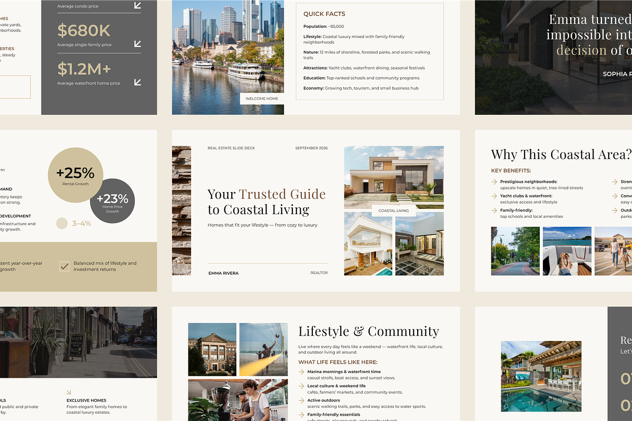
Task: Click the checkmark box beside Balanced mix of lifestyle
Action: click(x=64, y=266)
